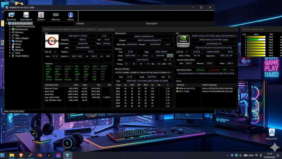Screen dimensions: 282x159
Task: Click core 1 clock bar in Active Clock
Action: point(256,40)
